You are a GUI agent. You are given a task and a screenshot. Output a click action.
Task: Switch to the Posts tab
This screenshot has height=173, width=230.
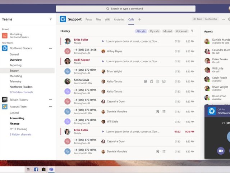point(89,19)
